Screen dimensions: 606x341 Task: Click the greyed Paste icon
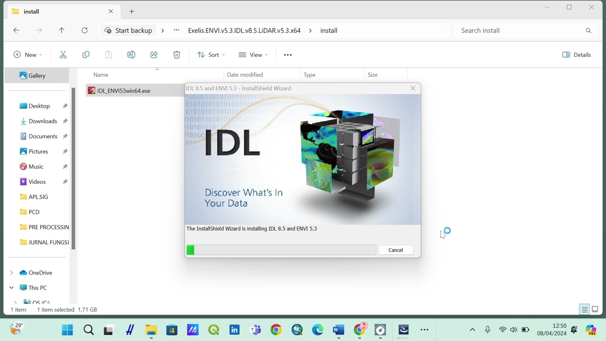pyautogui.click(x=108, y=55)
